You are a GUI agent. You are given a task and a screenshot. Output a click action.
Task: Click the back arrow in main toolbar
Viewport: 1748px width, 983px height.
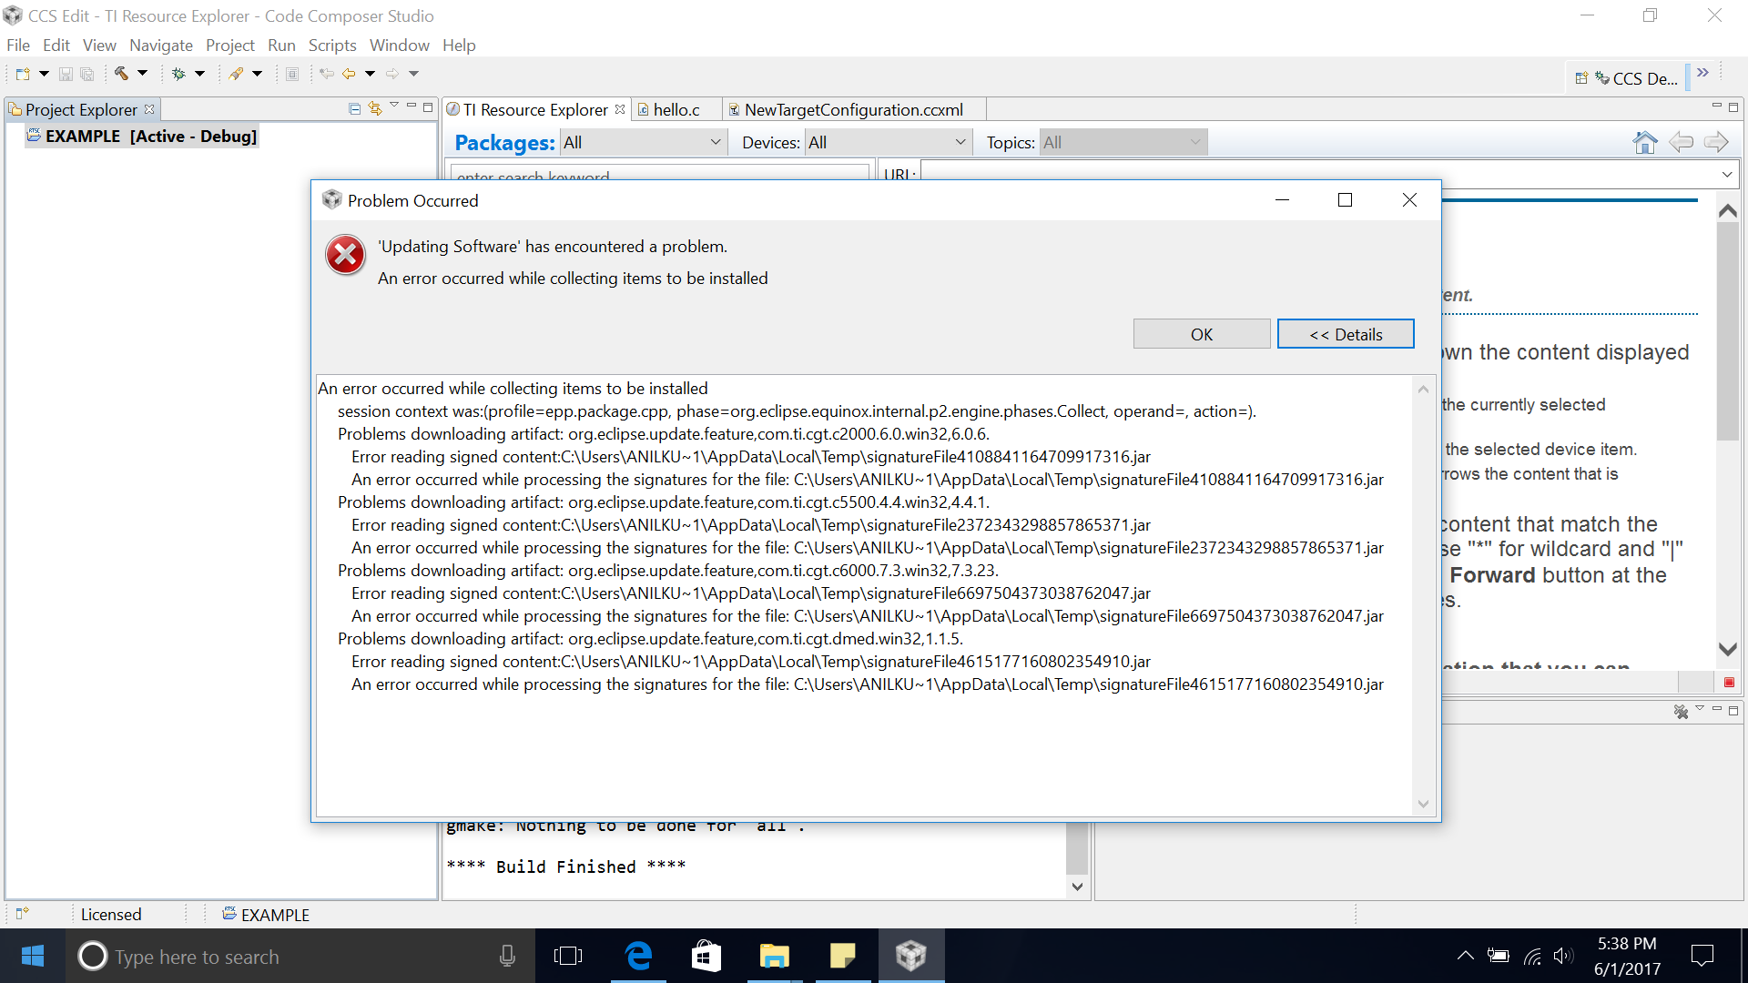(x=349, y=74)
